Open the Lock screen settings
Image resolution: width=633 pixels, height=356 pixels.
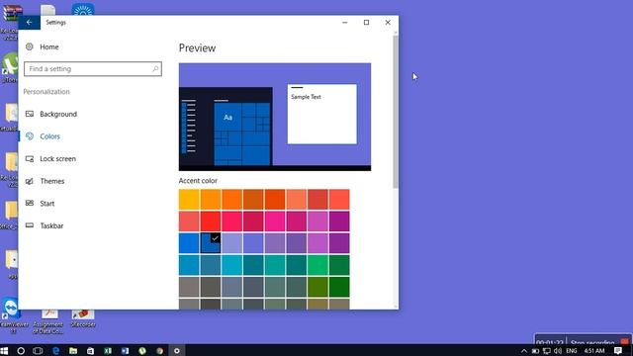coord(57,158)
